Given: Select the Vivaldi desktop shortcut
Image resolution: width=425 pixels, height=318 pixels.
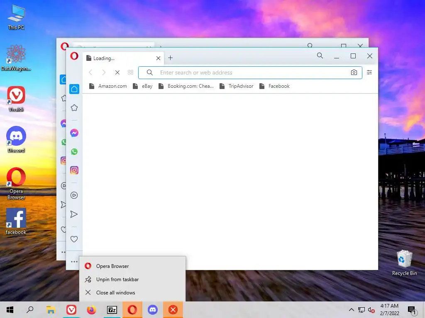Looking at the screenshot, I should pyautogui.click(x=16, y=99).
